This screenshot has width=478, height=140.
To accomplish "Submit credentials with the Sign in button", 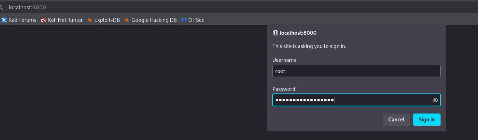I will (x=427, y=120).
